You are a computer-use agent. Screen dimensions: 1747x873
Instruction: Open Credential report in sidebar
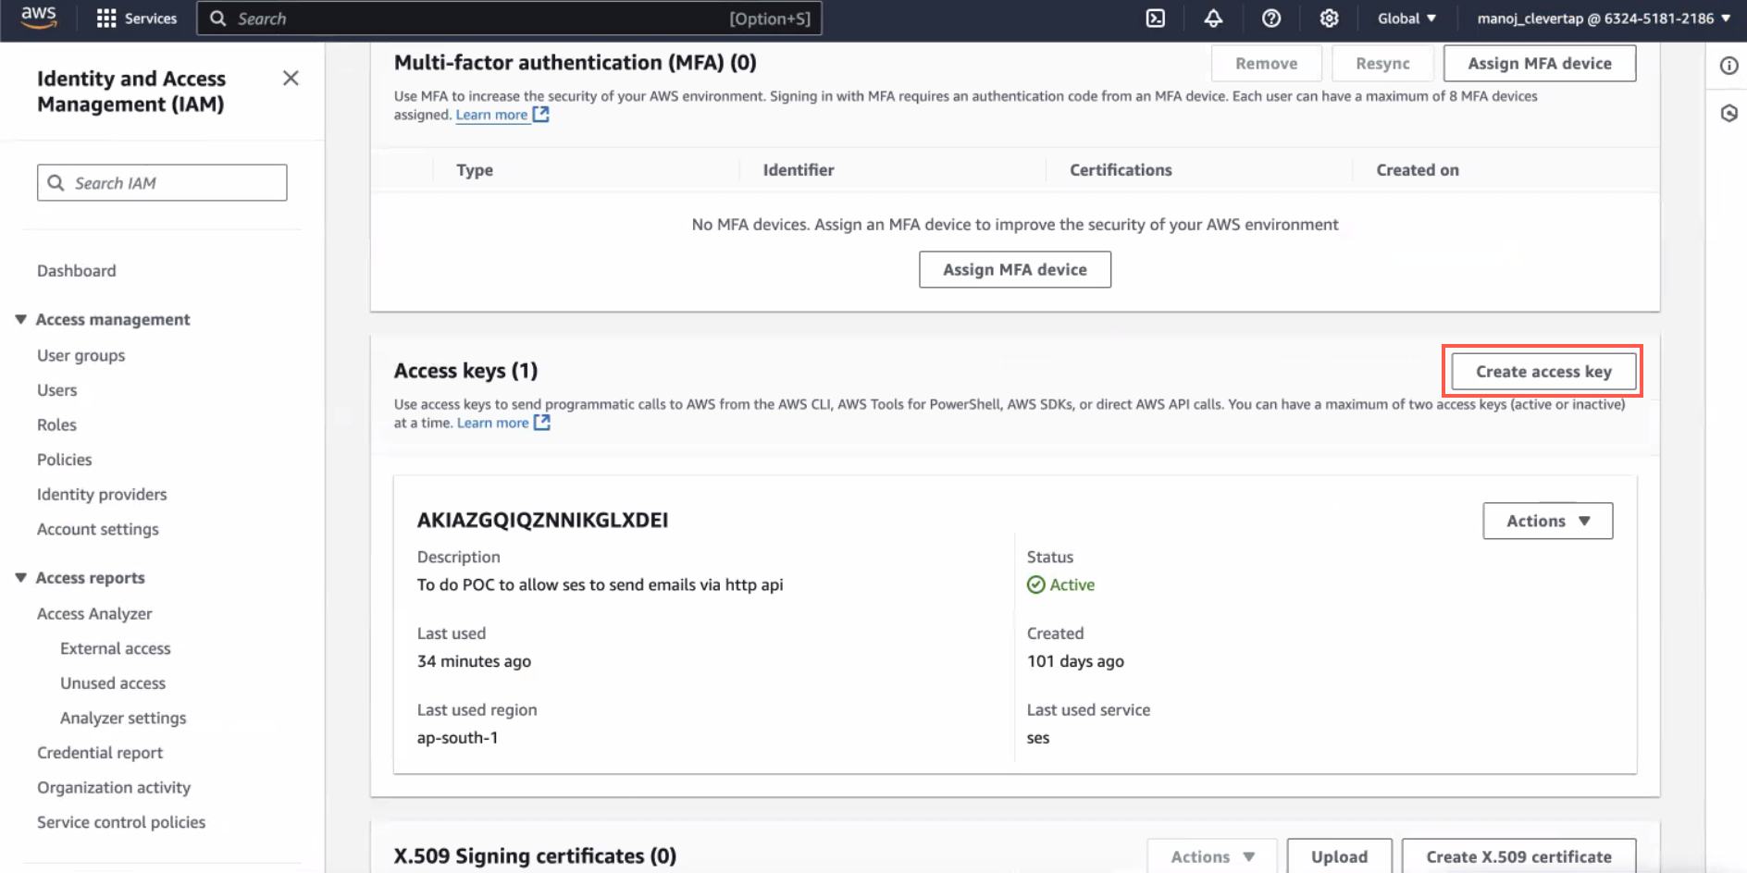(100, 753)
